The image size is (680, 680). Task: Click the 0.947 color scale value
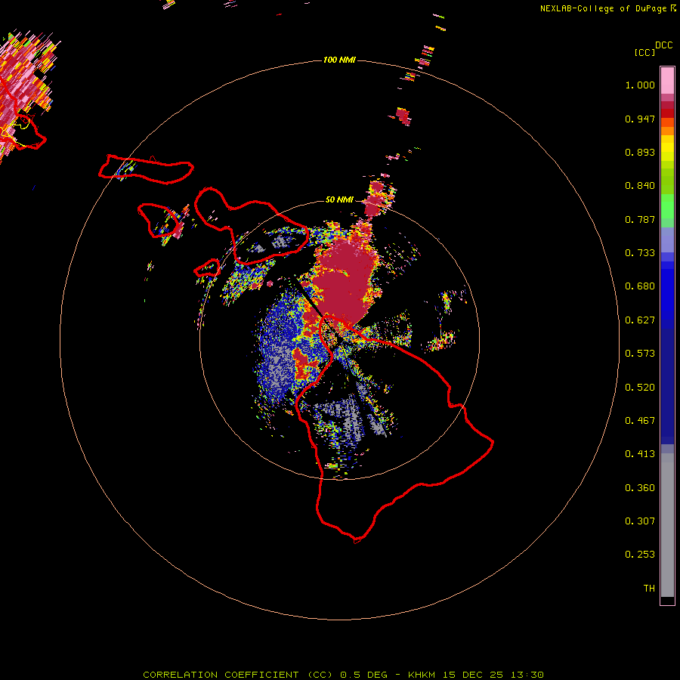pyautogui.click(x=640, y=119)
